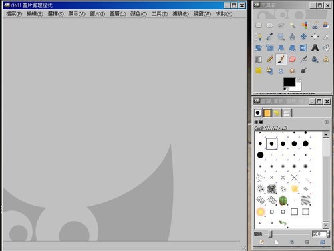Select the Perspective Clone tool
This screenshot has width=334, height=251.
click(269, 71)
